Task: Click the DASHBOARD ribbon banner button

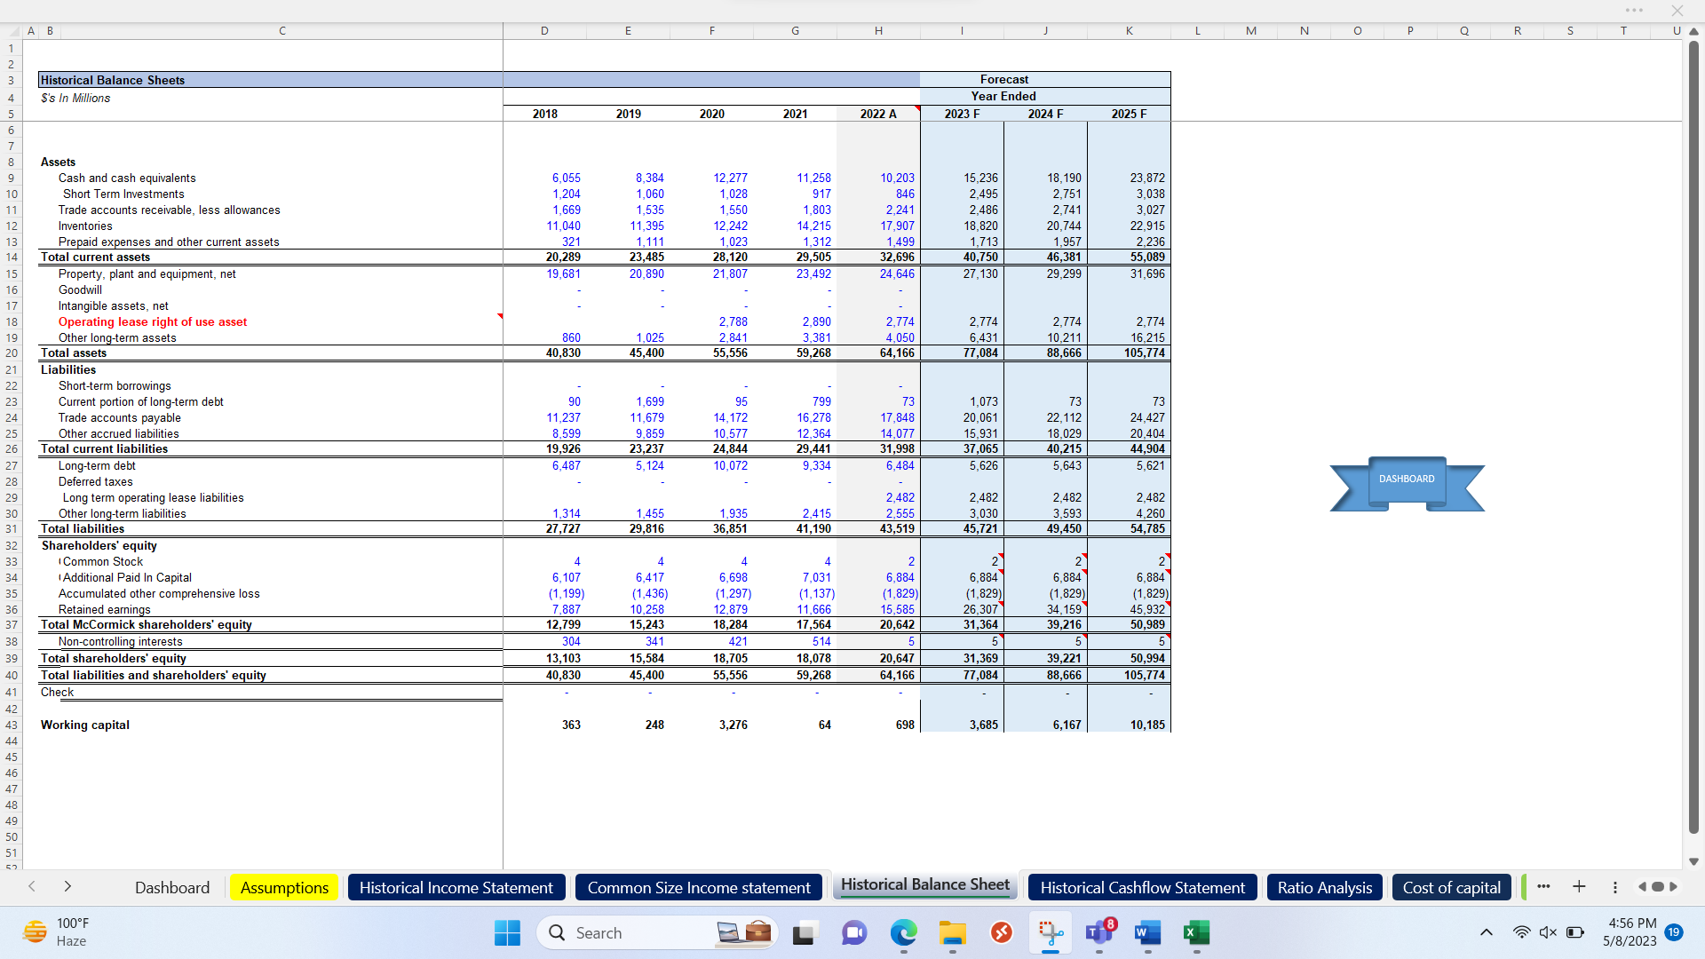Action: [x=1406, y=479]
